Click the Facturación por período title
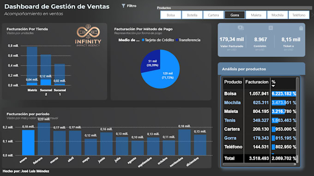 click(x=28, y=114)
